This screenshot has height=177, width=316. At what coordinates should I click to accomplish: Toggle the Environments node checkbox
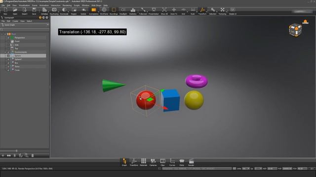point(8,52)
